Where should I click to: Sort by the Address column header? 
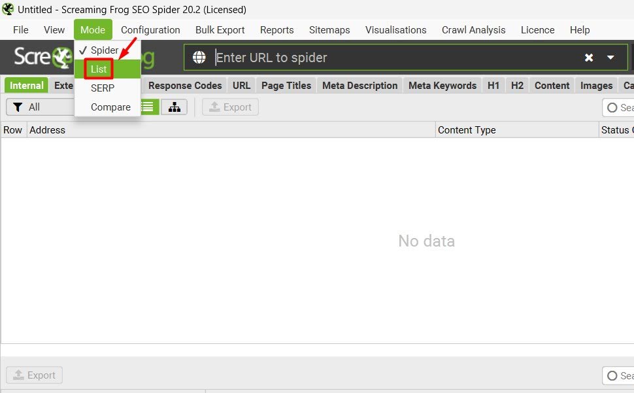pyautogui.click(x=231, y=129)
